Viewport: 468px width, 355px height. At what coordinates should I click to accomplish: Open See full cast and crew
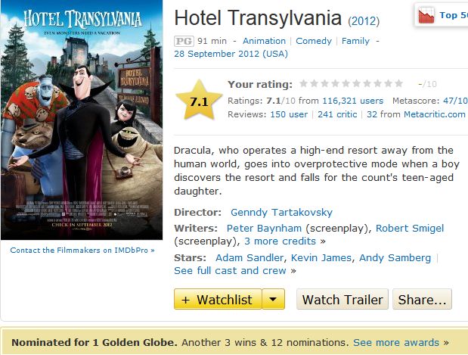[230, 270]
